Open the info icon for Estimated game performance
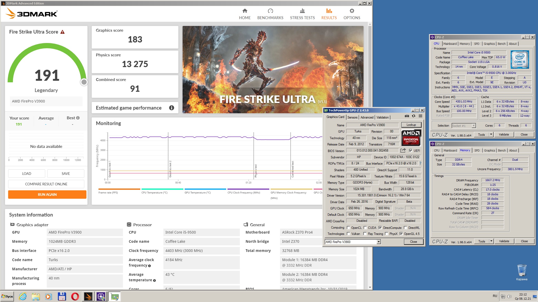The height and width of the screenshot is (302, 538). coord(172,108)
